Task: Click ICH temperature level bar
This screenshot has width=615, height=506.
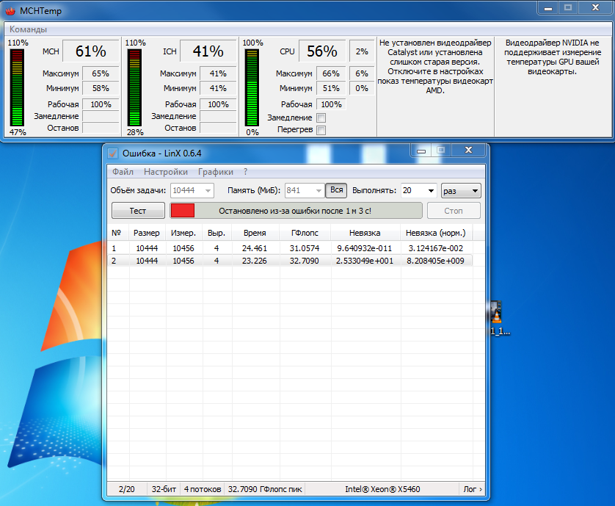Action: point(134,87)
